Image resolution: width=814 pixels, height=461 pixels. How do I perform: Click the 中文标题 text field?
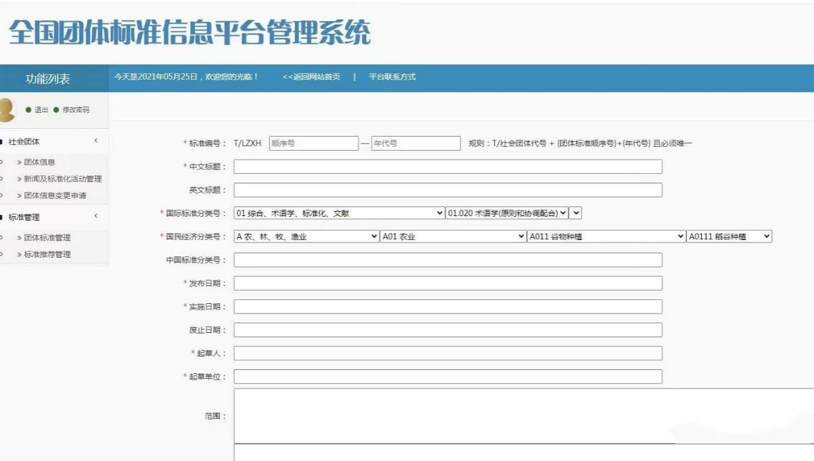point(448,167)
